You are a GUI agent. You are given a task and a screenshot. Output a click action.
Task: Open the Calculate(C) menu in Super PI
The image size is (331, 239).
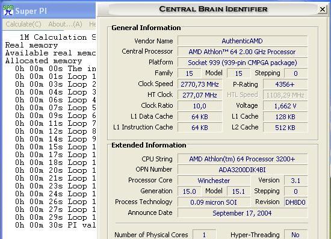pyautogui.click(x=23, y=24)
